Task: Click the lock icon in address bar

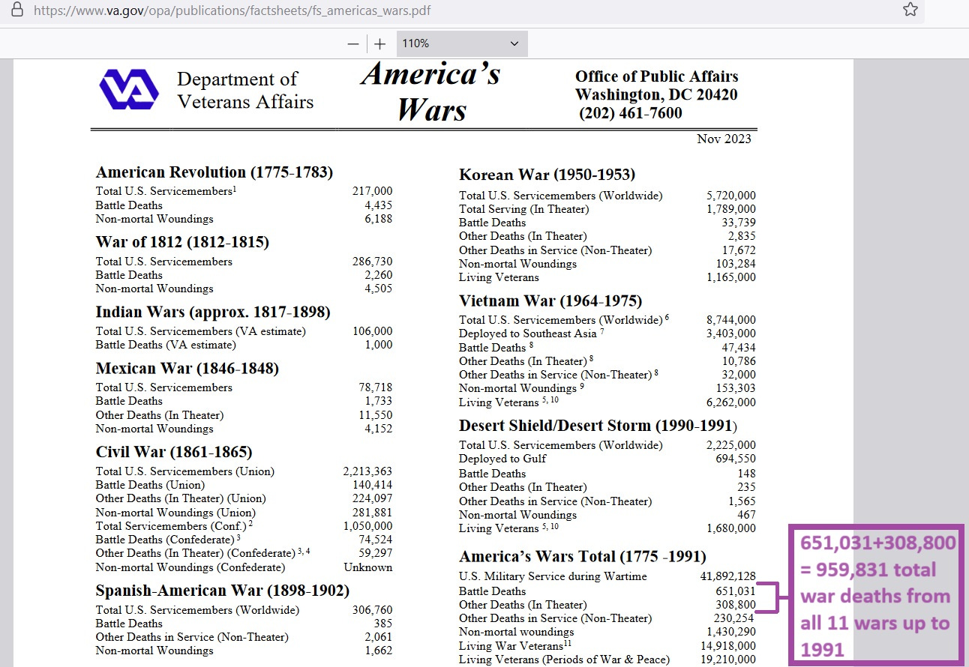Action: 17,10
